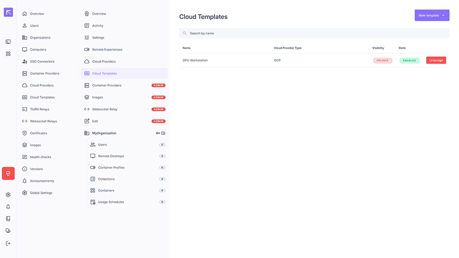Open the settings gear icon in left rail
459x258 pixels.
[x=8, y=195]
